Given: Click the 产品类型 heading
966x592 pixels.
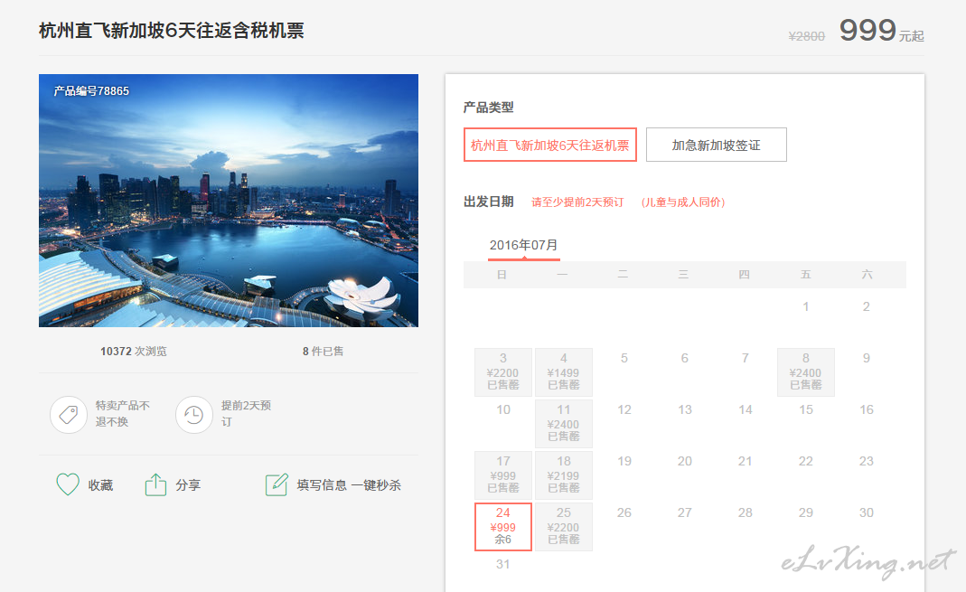Looking at the screenshot, I should [489, 108].
